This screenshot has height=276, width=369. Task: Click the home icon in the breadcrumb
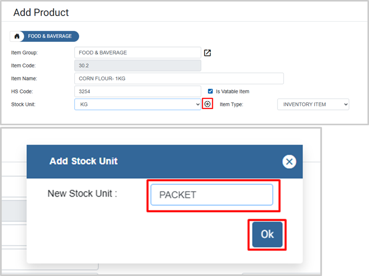coord(17,36)
